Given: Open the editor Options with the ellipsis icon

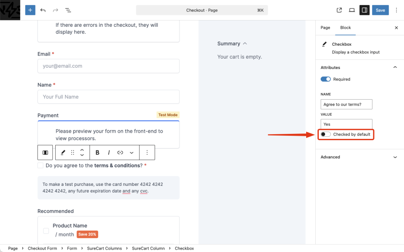Looking at the screenshot, I should 396,10.
